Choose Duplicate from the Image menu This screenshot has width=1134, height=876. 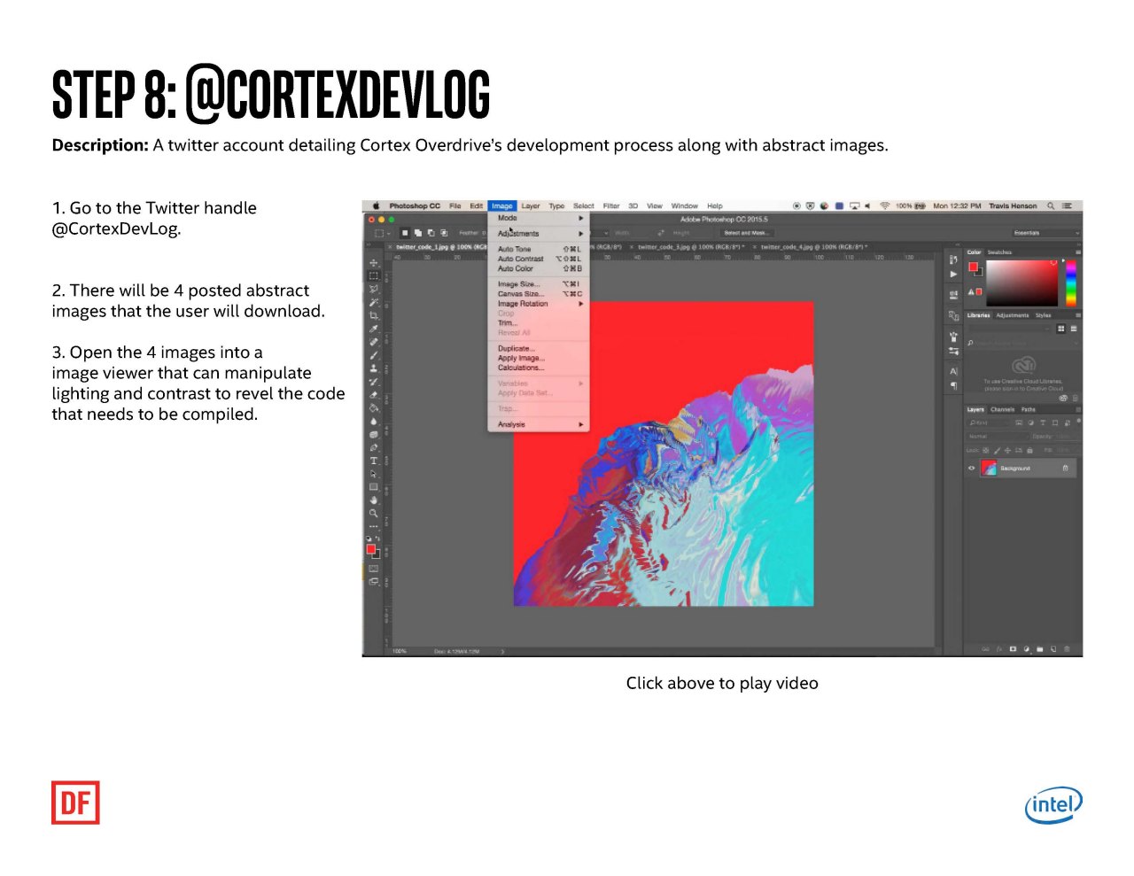click(539, 349)
